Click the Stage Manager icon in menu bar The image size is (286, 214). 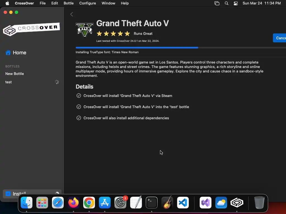coord(217,3)
